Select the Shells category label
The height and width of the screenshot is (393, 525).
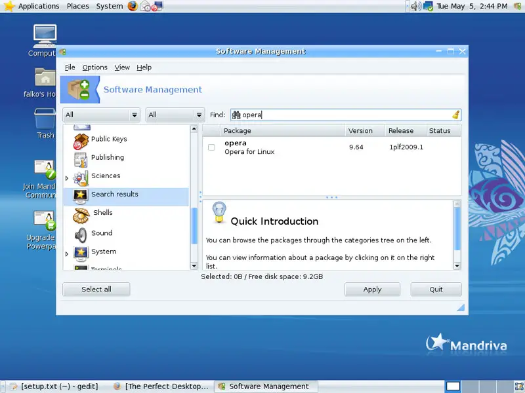(103, 212)
